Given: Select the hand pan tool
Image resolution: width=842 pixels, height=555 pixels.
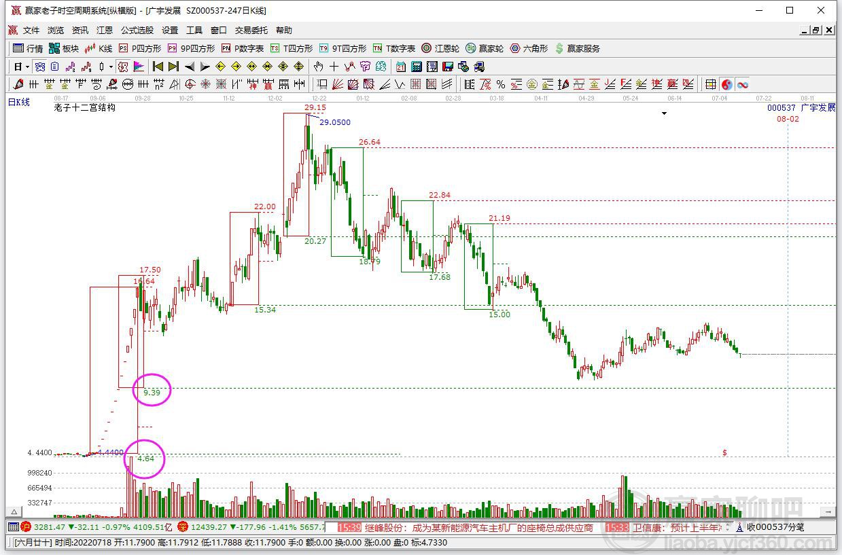Looking at the screenshot, I should (318, 67).
